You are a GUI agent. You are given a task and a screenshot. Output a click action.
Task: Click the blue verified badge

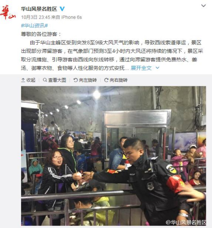click(x=62, y=9)
